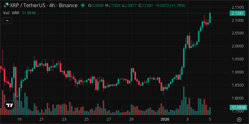Click the 11.59 M volume axis label
The image size is (249, 124).
pyautogui.click(x=238, y=108)
